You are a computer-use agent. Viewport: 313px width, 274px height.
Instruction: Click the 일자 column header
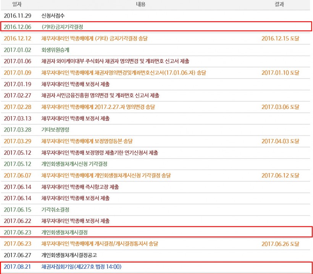click(x=17, y=4)
